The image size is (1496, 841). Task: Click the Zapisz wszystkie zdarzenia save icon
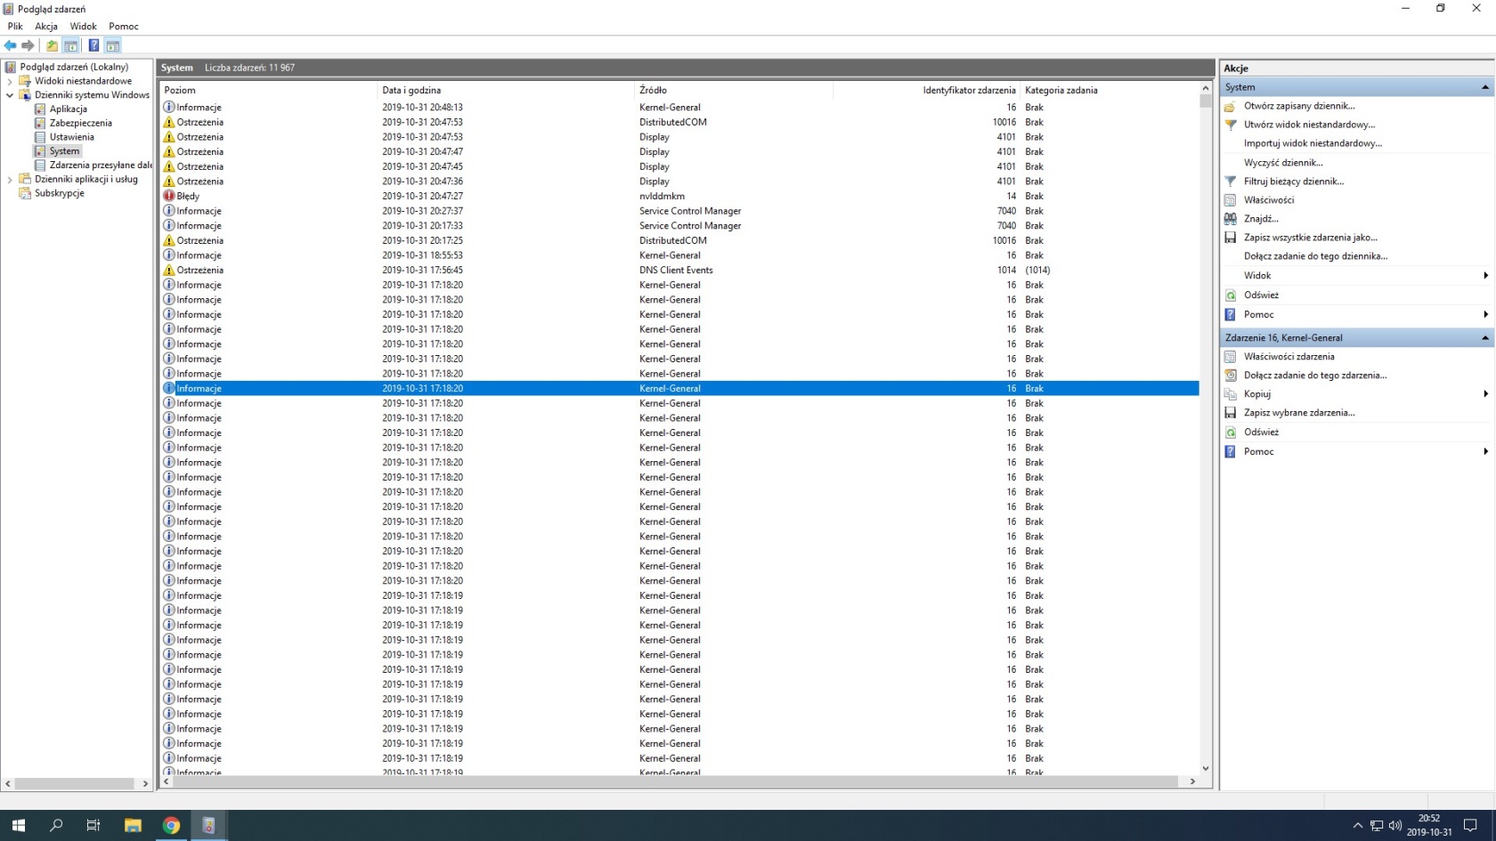coord(1230,238)
